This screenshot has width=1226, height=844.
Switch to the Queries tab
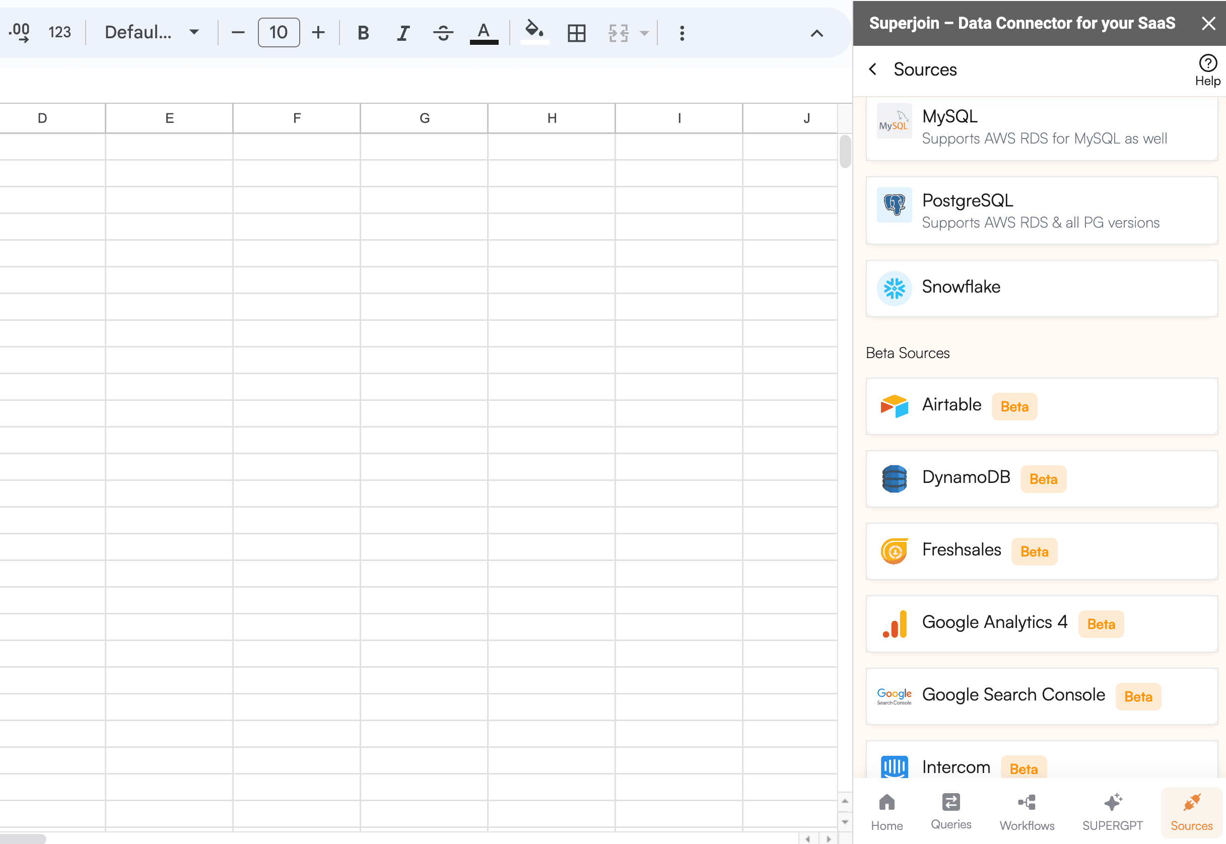[951, 812]
